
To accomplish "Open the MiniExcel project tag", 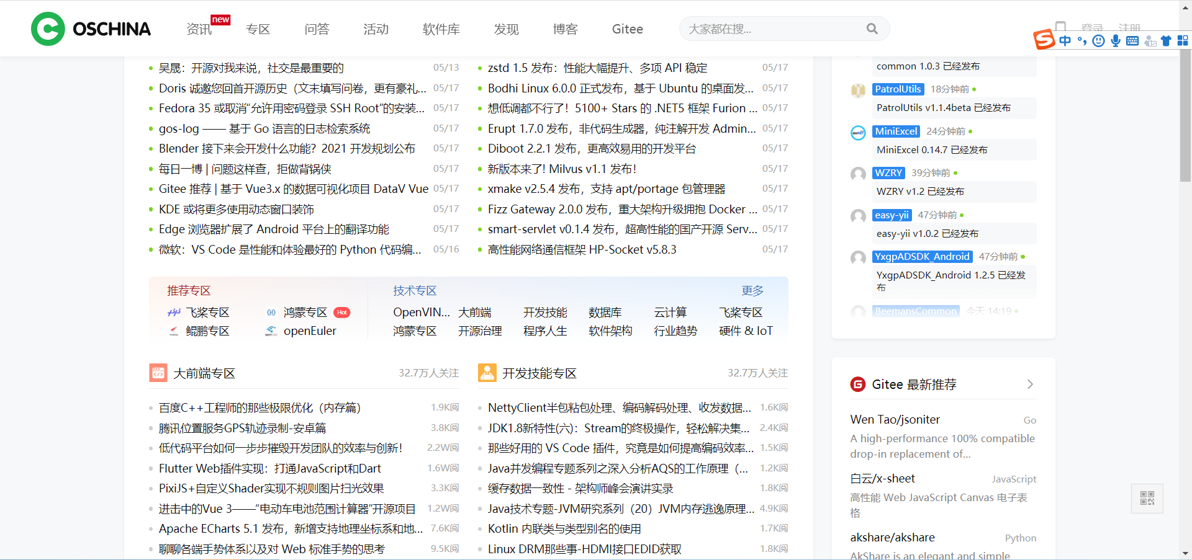I will (x=896, y=131).
